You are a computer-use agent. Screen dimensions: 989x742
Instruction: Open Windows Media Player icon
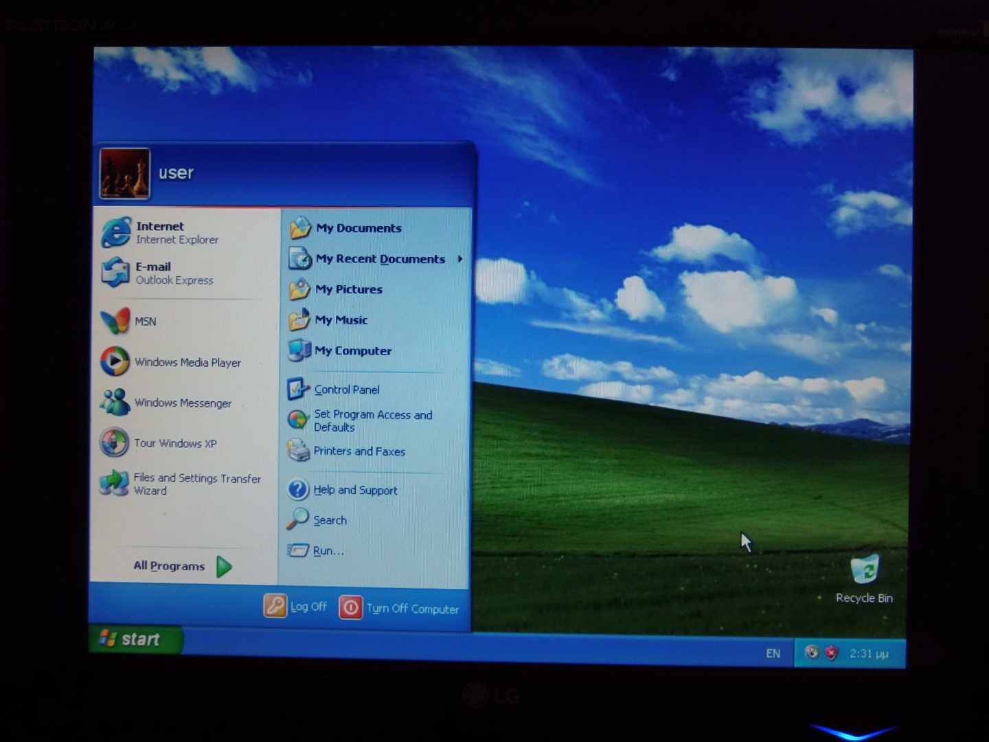[115, 361]
